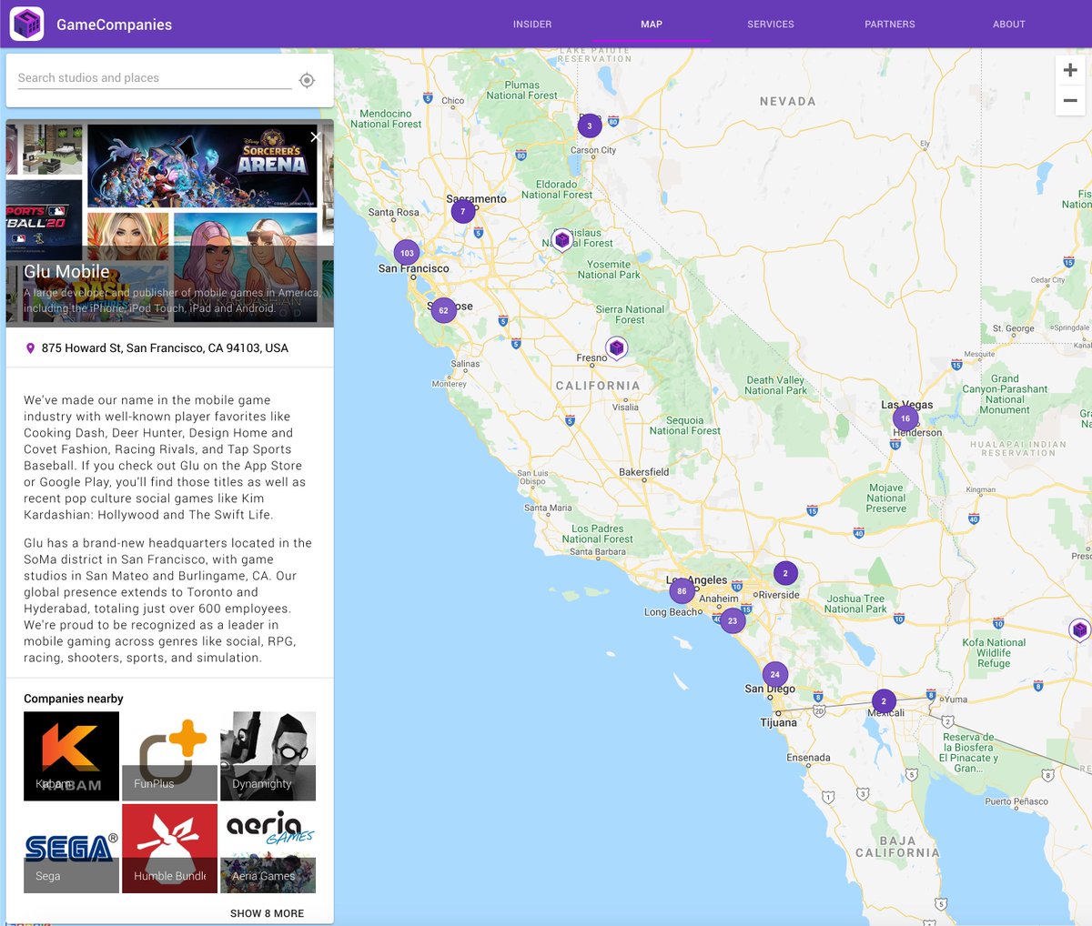1092x926 pixels.
Task: Open the GameCompanies home link
Action: [x=114, y=25]
